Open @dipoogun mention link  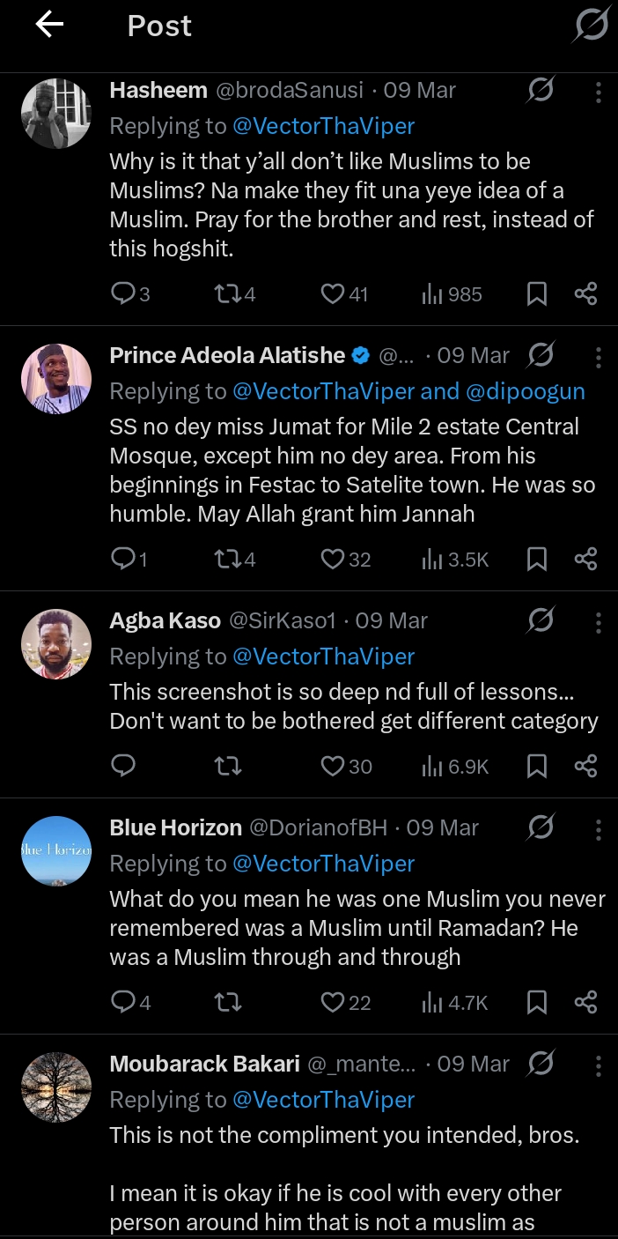coord(526,391)
